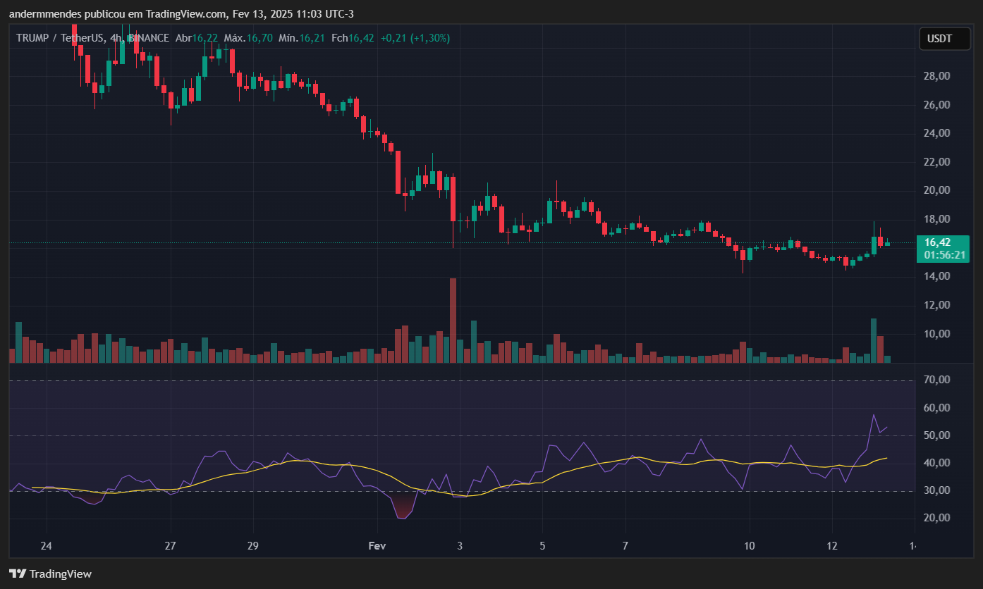Click the 18,00 price axis label
Image resolution: width=983 pixels, height=589 pixels.
pos(936,219)
